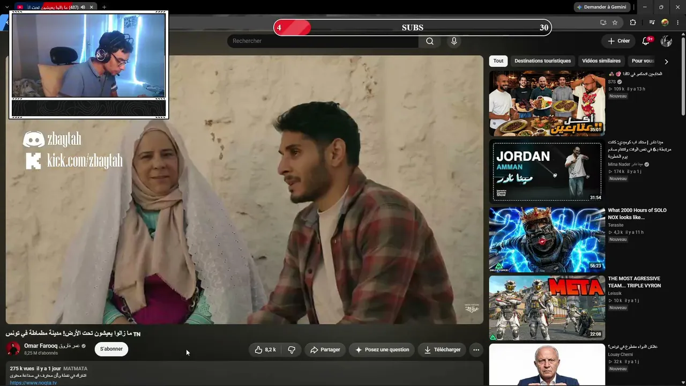Click the S'abonner button
This screenshot has width=686, height=386.
(111, 349)
